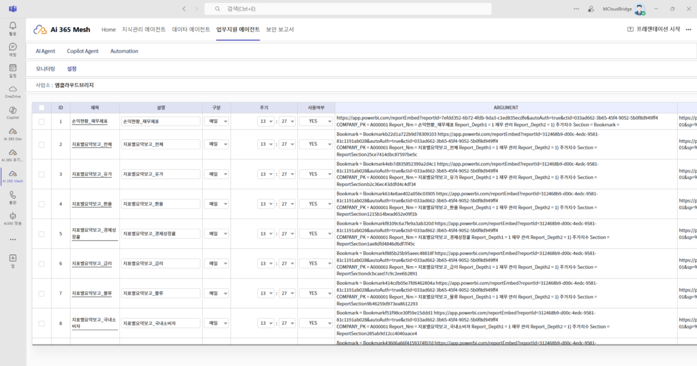This screenshot has height=366, width=697.
Task: Check the checkbox for row ID 5
Action: 41,234
